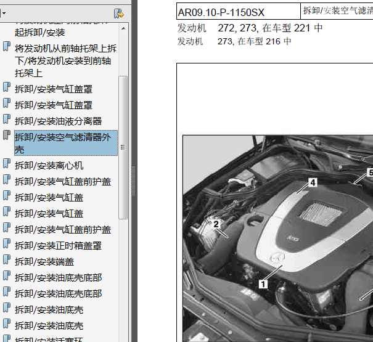This screenshot has width=373, height=342.
Task: Click bookmark icon beside 拆卸/安装空气滤清器外壳
Action: [7, 135]
